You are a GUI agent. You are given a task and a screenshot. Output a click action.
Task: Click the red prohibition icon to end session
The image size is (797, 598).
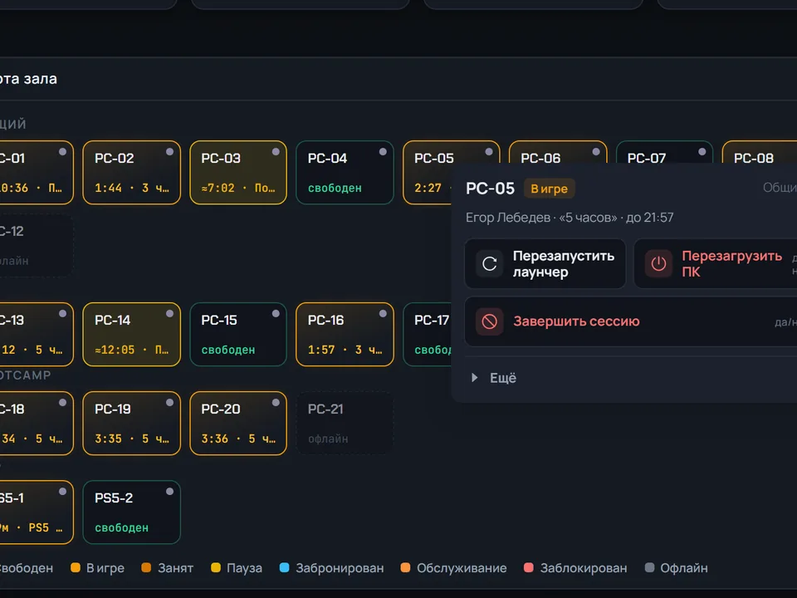click(x=490, y=321)
